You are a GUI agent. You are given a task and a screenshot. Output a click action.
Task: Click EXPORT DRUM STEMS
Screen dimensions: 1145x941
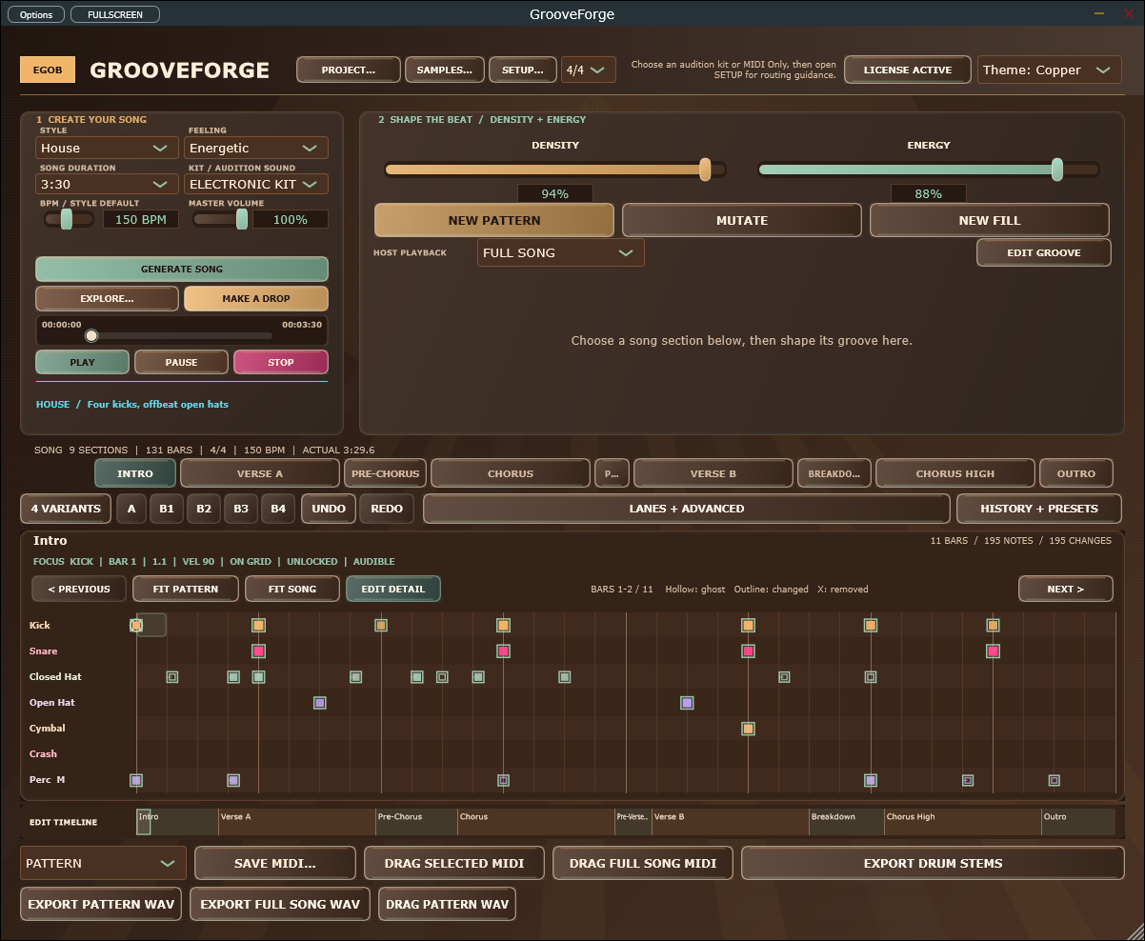(934, 863)
